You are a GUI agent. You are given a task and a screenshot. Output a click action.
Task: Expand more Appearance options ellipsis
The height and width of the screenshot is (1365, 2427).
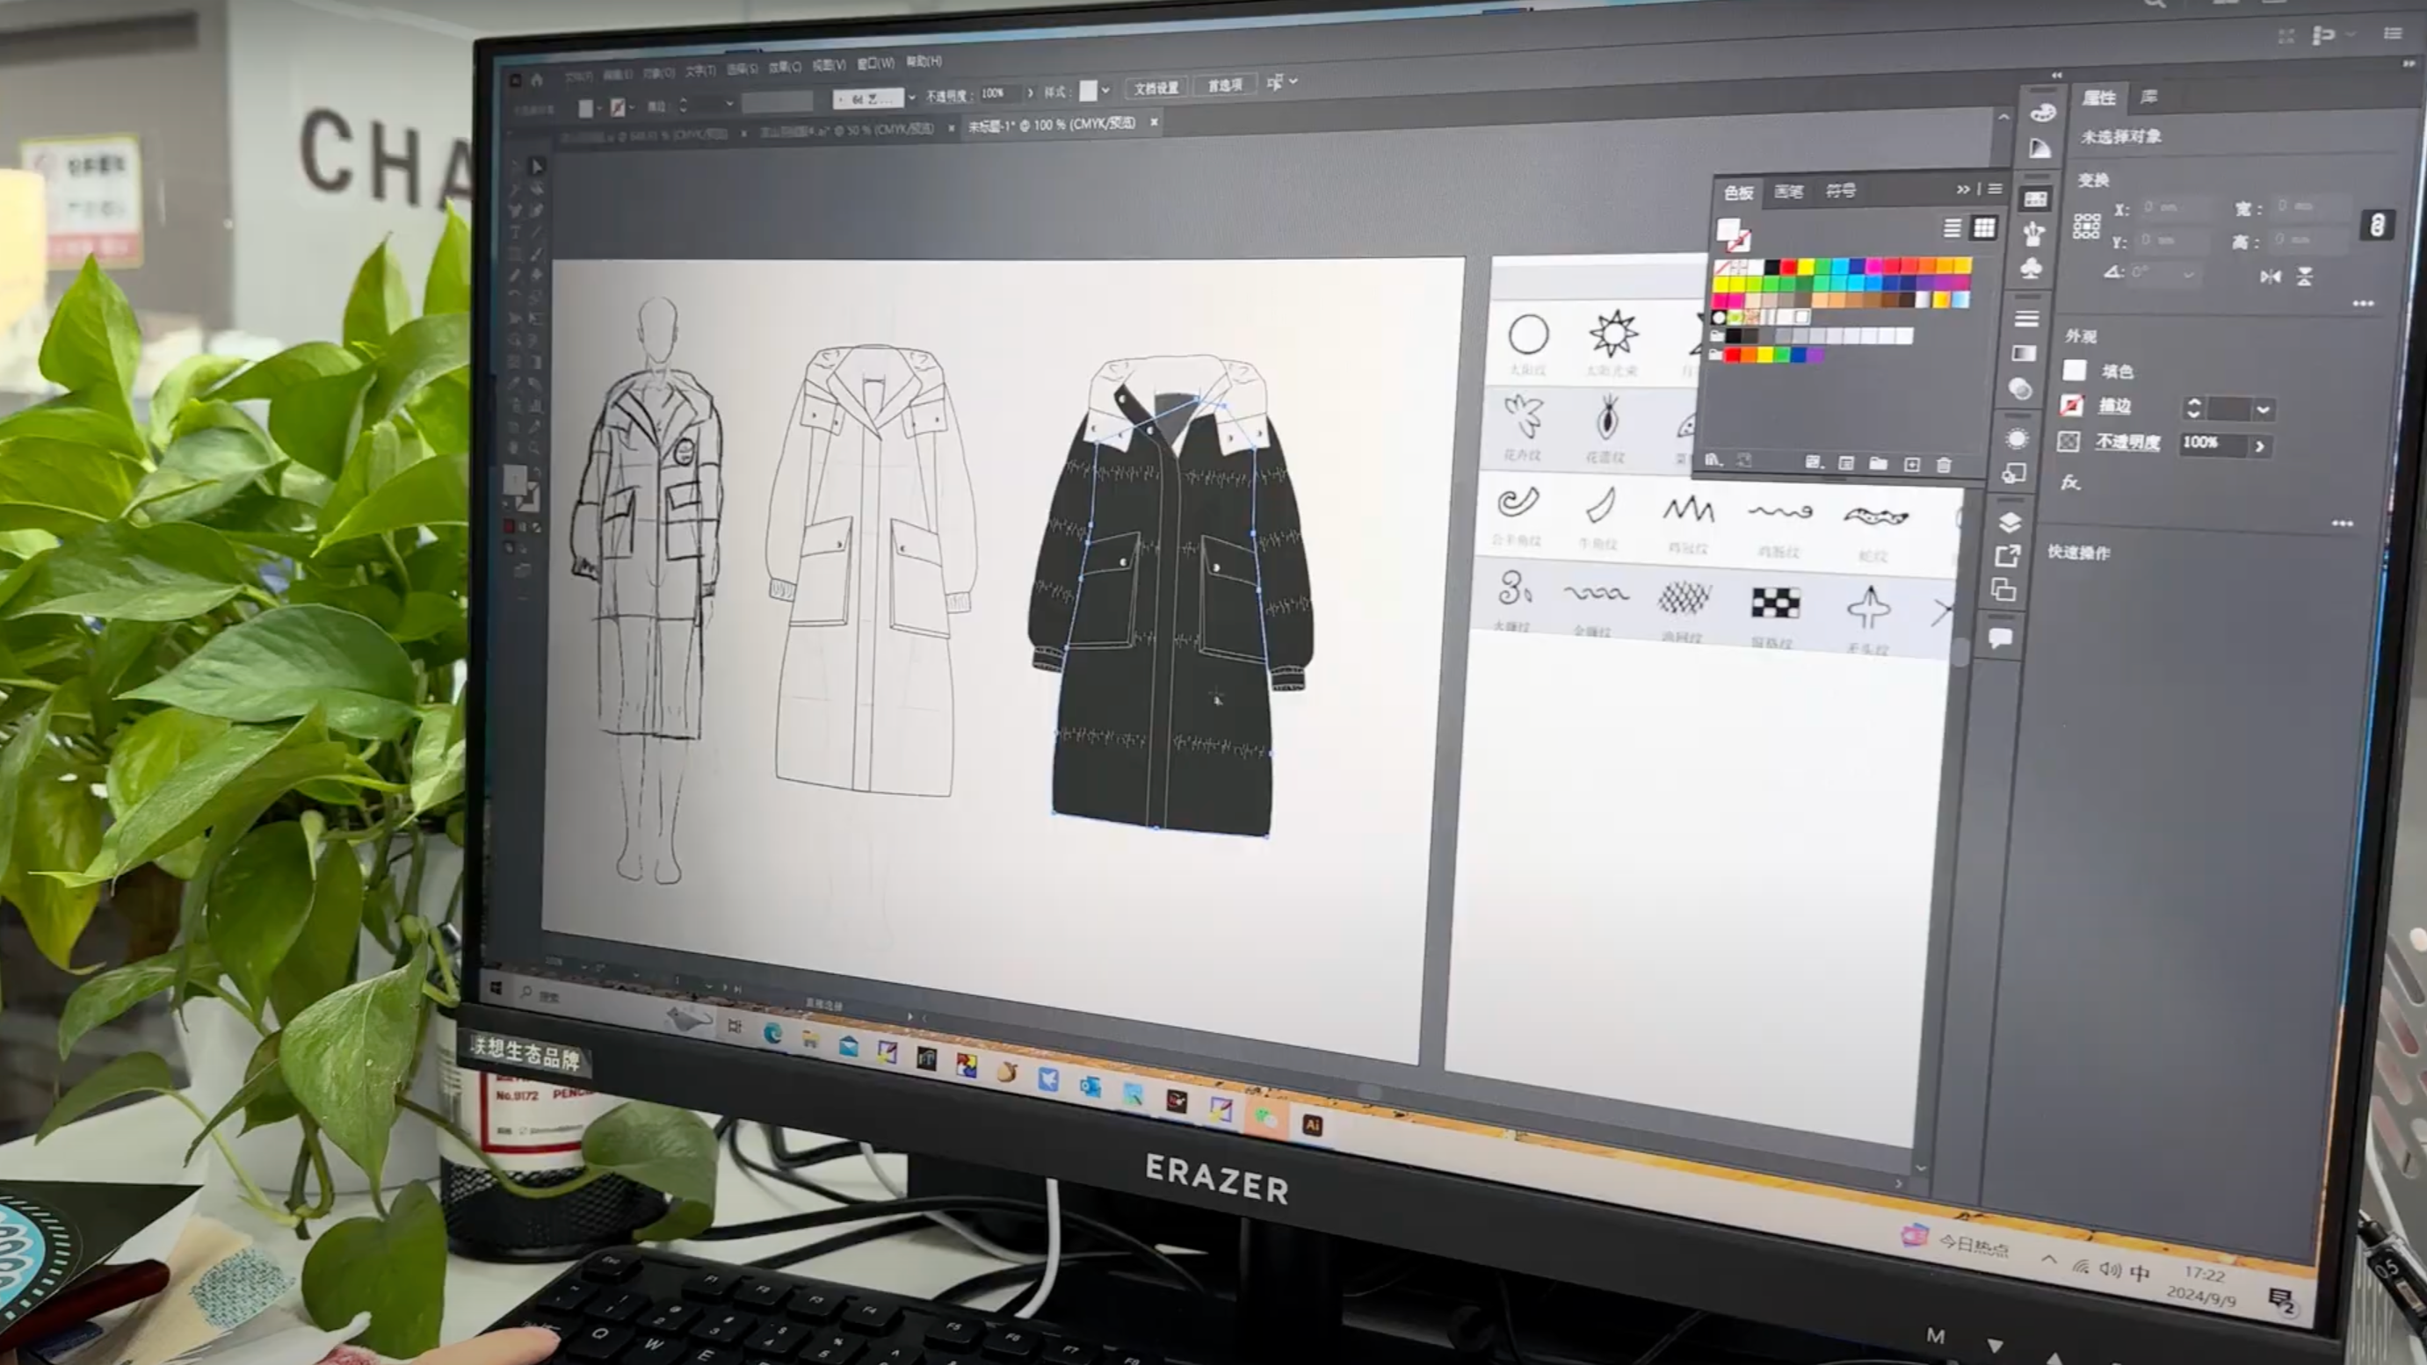point(2343,524)
